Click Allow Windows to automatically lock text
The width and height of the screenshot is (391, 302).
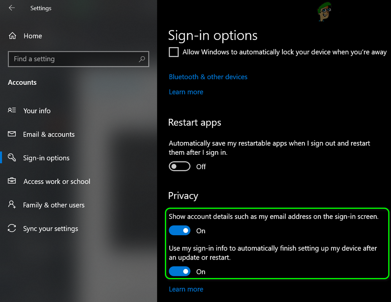[x=285, y=52]
